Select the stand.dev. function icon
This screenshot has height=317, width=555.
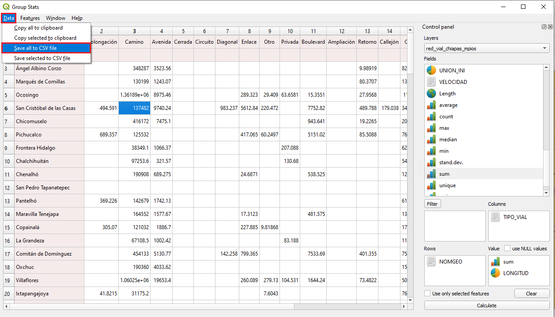pos(431,162)
